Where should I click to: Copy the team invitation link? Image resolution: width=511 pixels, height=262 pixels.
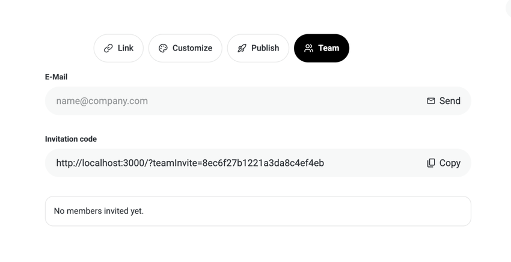point(444,163)
